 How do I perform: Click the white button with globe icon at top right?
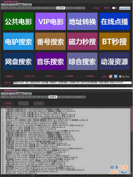coord(125,8)
